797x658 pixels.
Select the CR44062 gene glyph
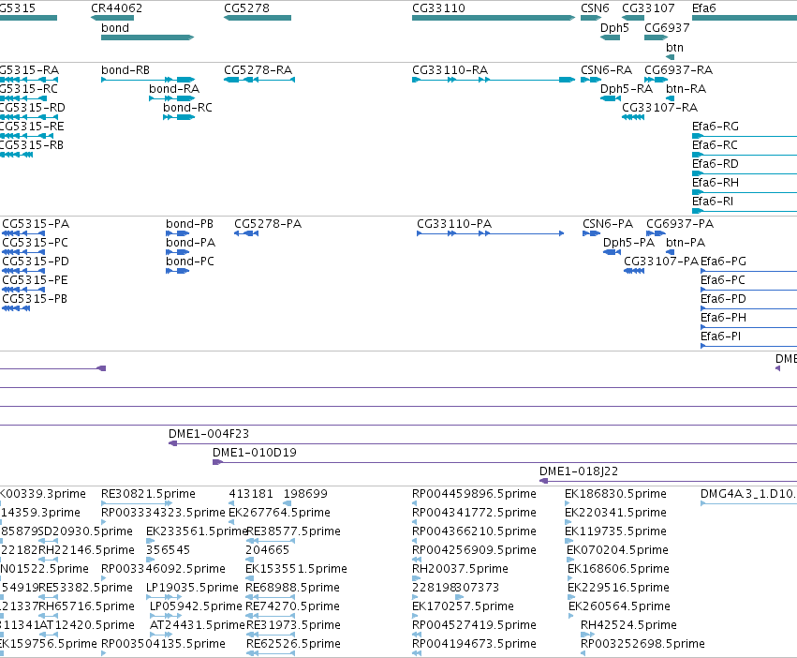click(112, 18)
